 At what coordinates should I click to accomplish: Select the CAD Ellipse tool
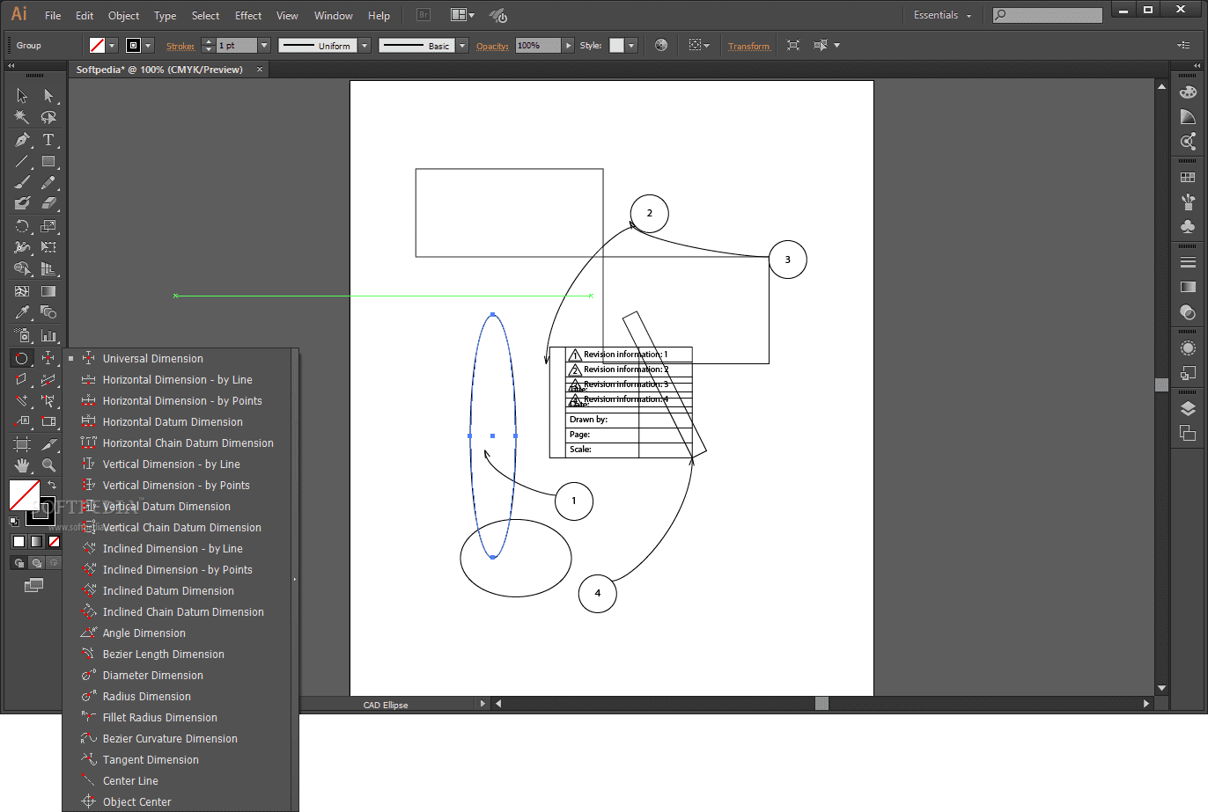[22, 358]
